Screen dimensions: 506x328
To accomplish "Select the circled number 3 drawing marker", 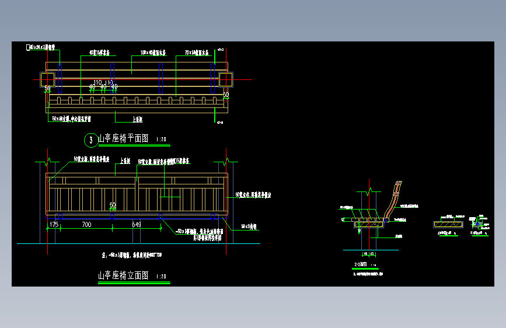I will click(x=91, y=140).
